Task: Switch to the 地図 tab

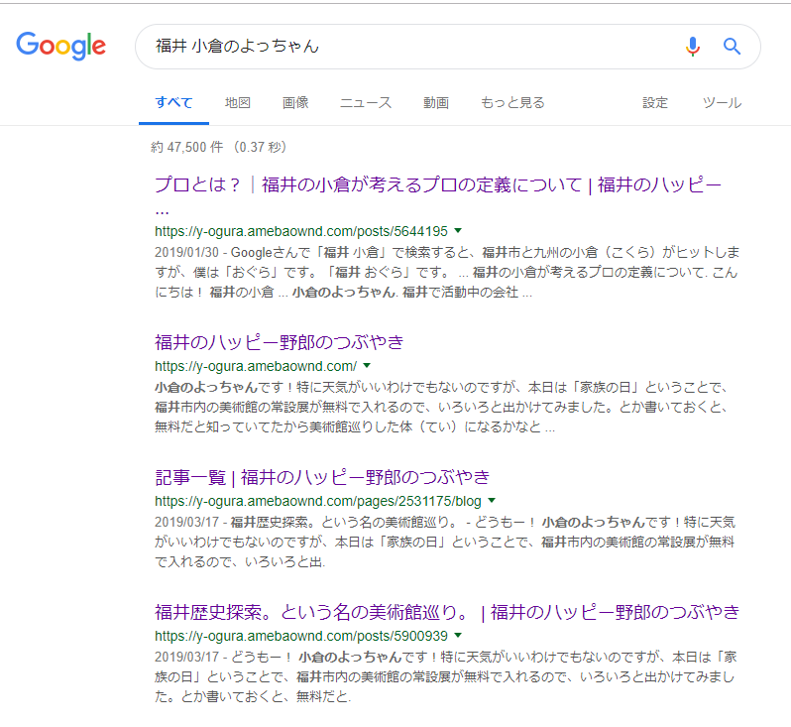Action: [238, 103]
